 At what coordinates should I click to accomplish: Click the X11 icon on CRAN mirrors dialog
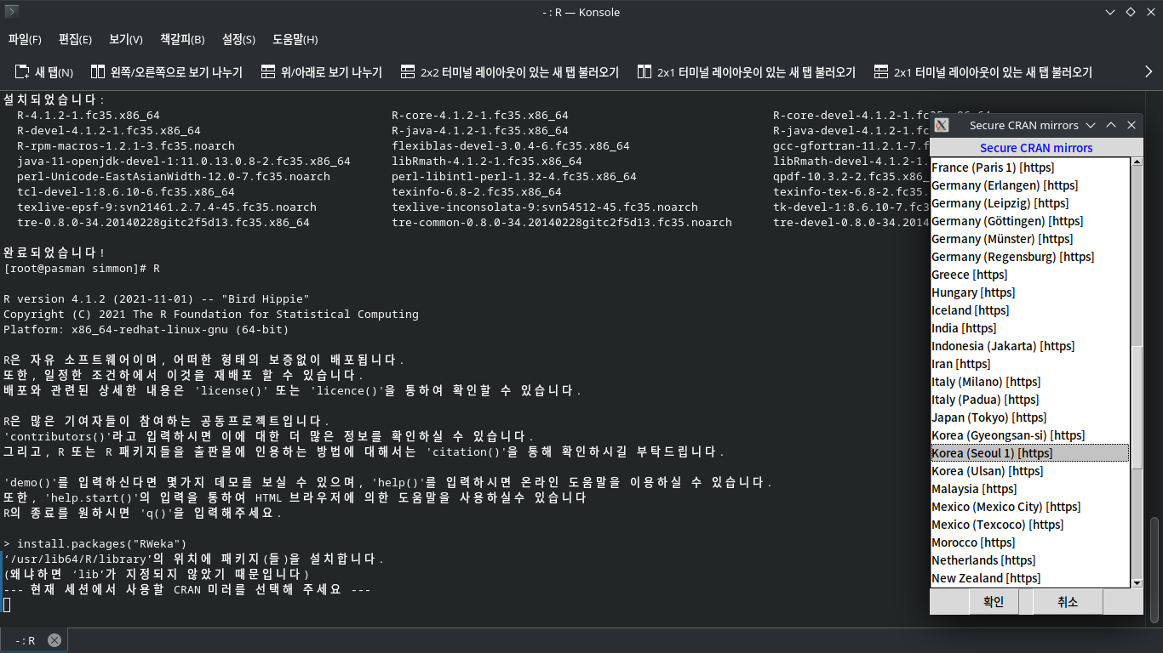942,125
